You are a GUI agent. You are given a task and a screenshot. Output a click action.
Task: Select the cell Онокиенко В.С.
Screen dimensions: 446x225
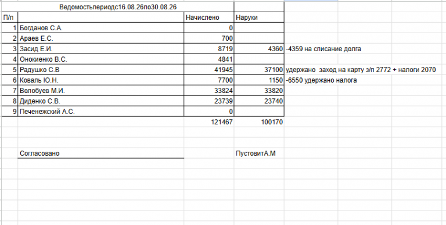tap(101, 59)
